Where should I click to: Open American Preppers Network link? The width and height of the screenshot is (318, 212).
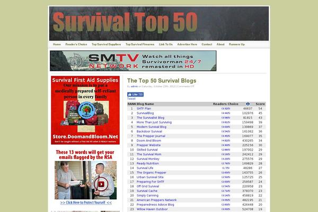coord(156,200)
